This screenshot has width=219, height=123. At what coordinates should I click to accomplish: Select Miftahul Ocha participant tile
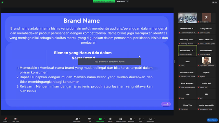pyautogui.click(x=188, y=72)
